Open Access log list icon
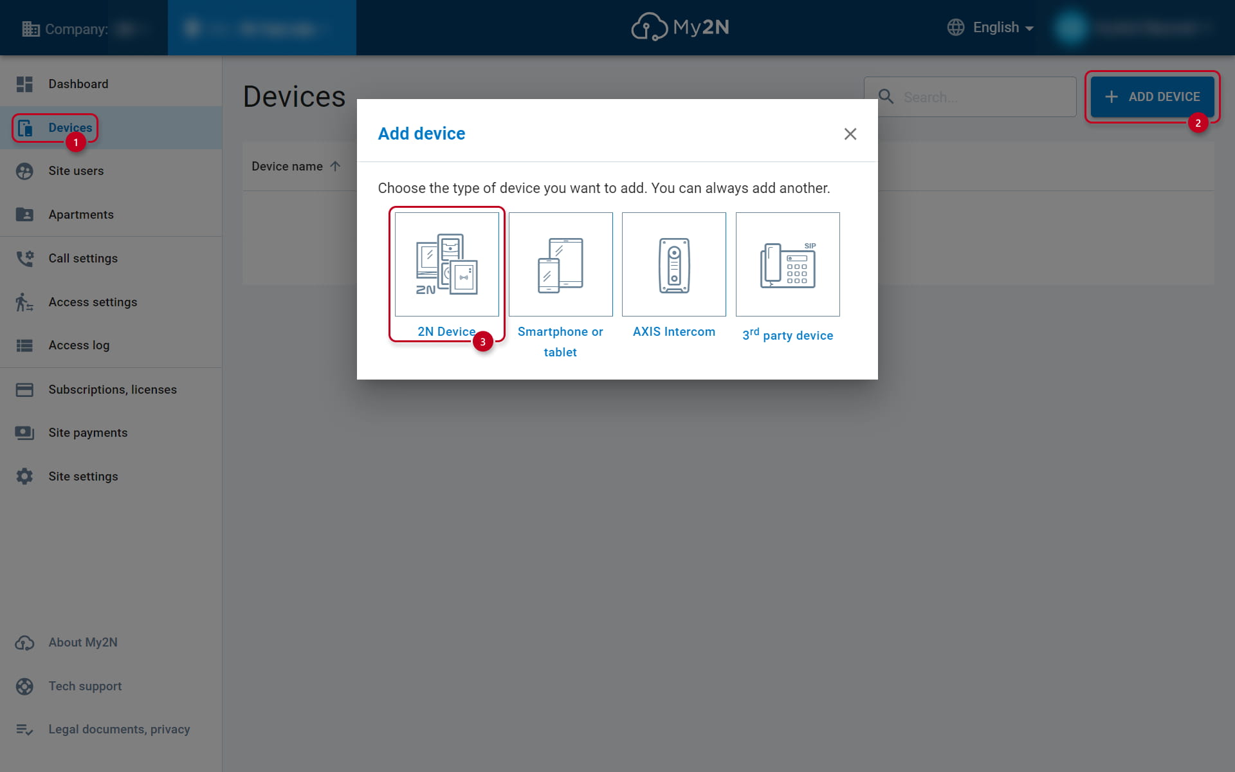The width and height of the screenshot is (1235, 772). point(24,345)
